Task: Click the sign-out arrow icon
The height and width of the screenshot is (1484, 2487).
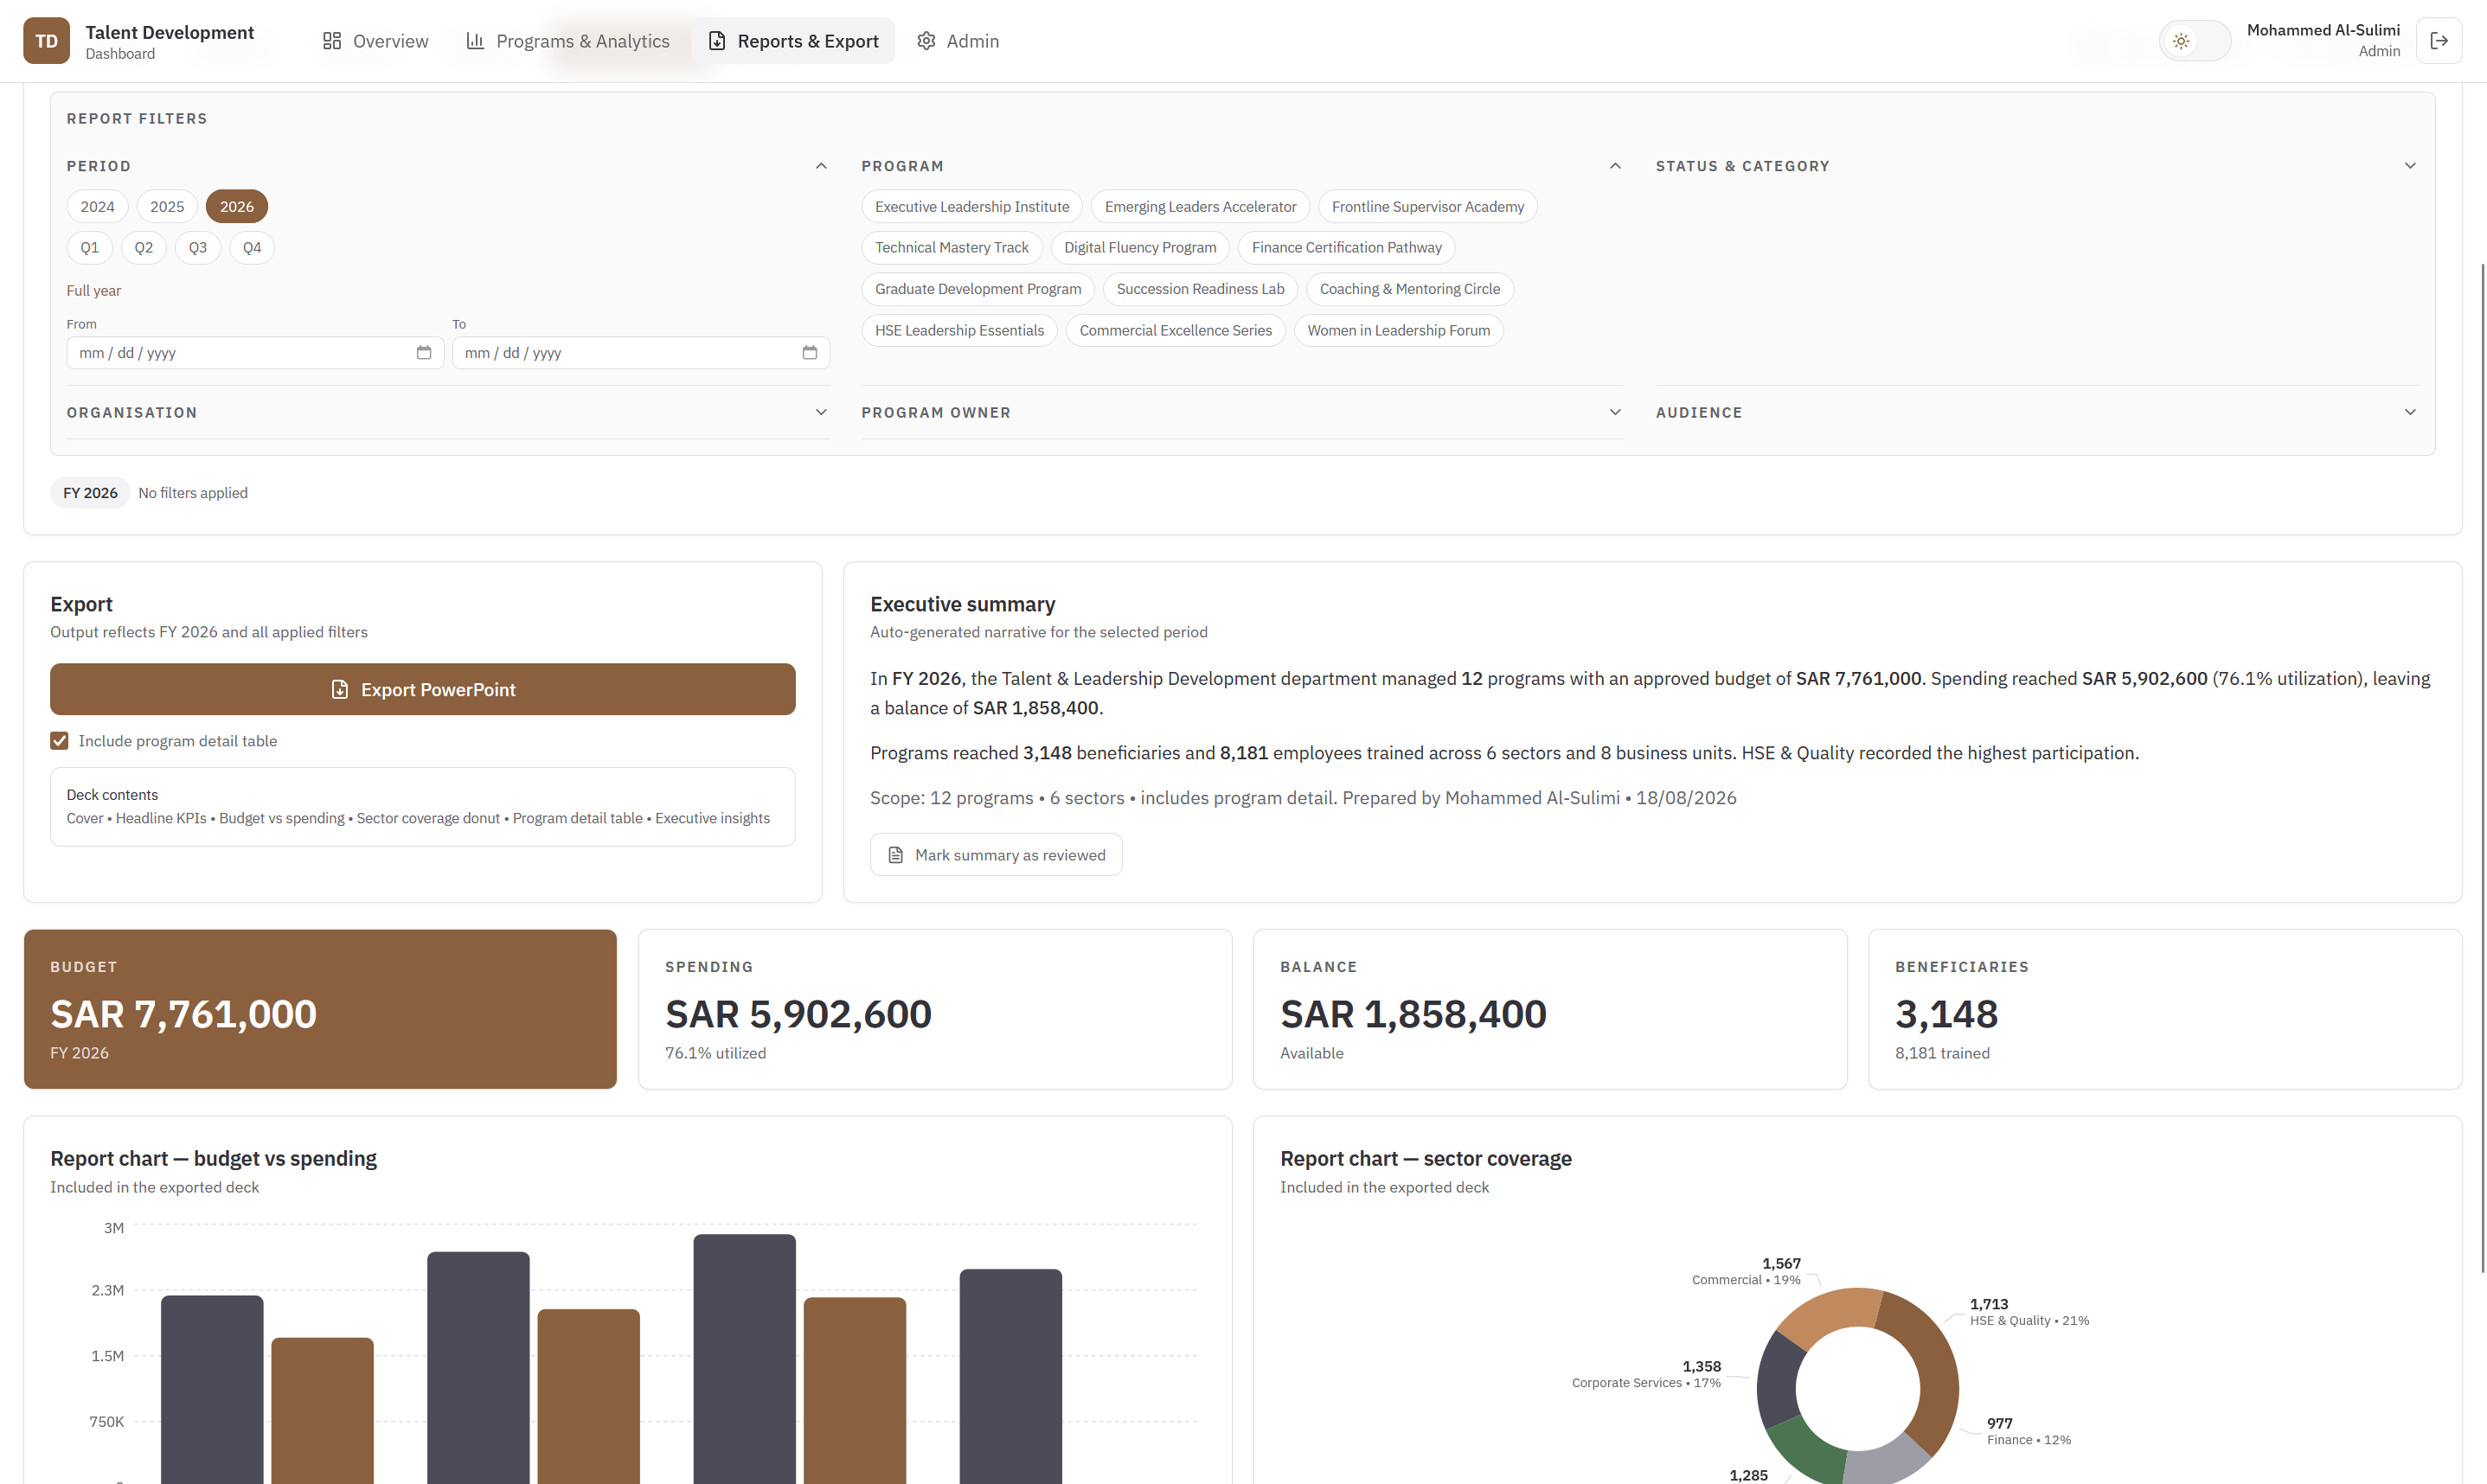Action: (2439, 41)
